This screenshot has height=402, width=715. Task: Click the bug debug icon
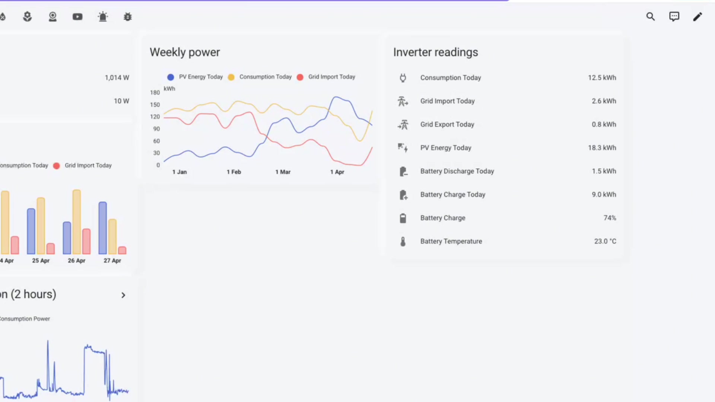127,17
